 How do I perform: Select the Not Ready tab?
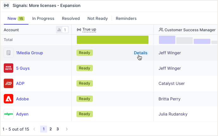tap(98, 19)
